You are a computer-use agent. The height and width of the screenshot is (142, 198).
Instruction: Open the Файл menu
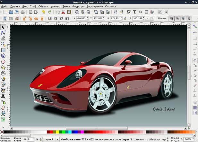click(5, 6)
